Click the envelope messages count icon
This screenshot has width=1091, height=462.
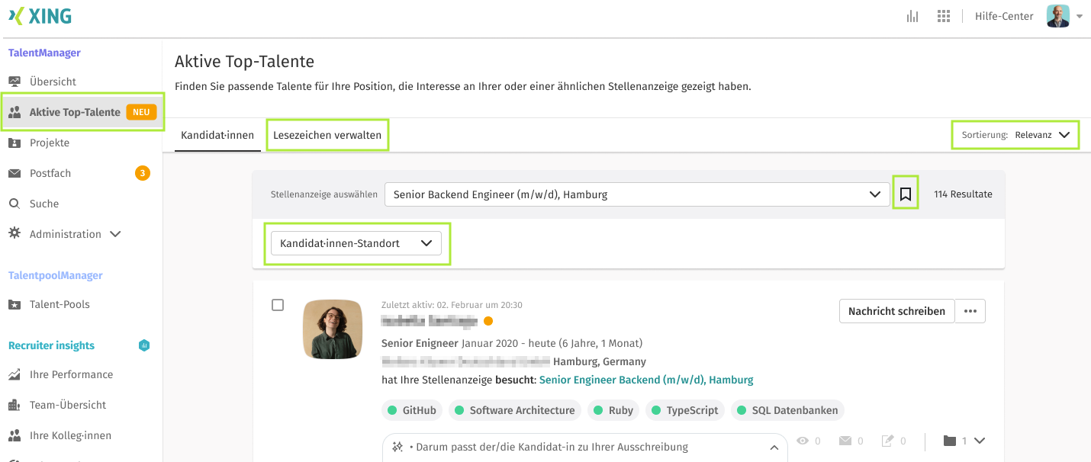[845, 441]
